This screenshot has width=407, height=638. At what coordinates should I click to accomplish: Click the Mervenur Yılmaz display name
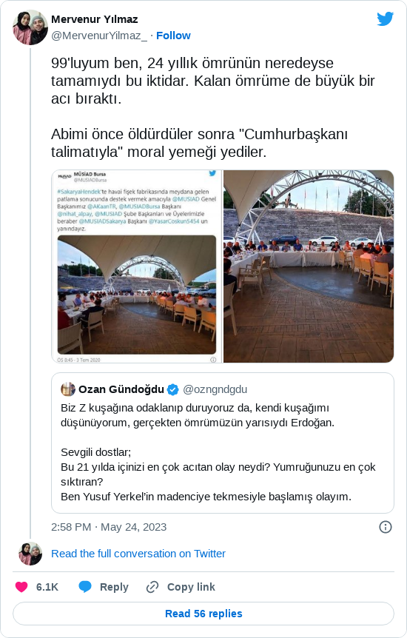coord(95,19)
